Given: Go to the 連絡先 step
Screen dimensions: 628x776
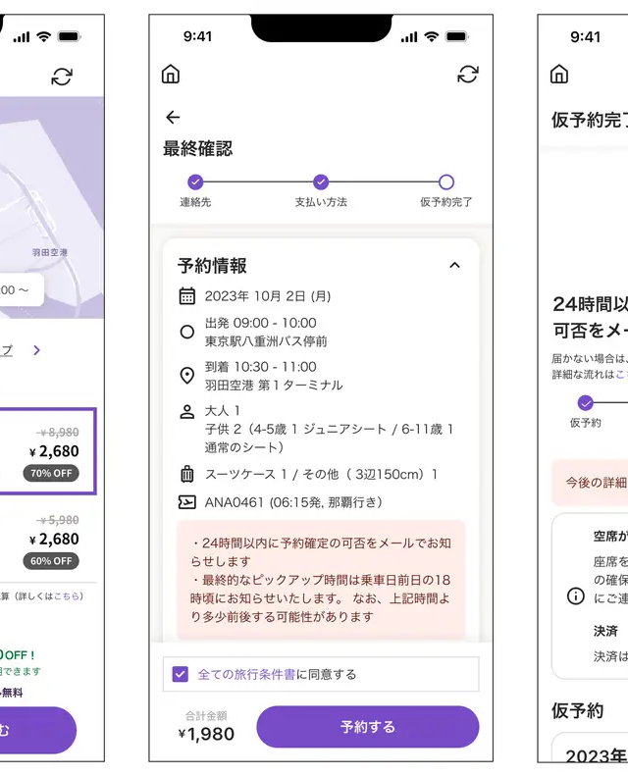Looking at the screenshot, I should (x=195, y=181).
